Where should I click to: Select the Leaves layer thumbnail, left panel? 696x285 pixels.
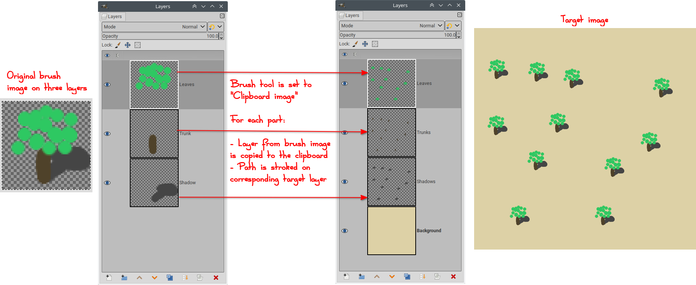(154, 85)
